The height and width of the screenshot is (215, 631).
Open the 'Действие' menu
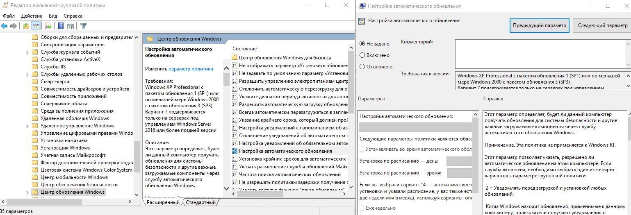32,16
